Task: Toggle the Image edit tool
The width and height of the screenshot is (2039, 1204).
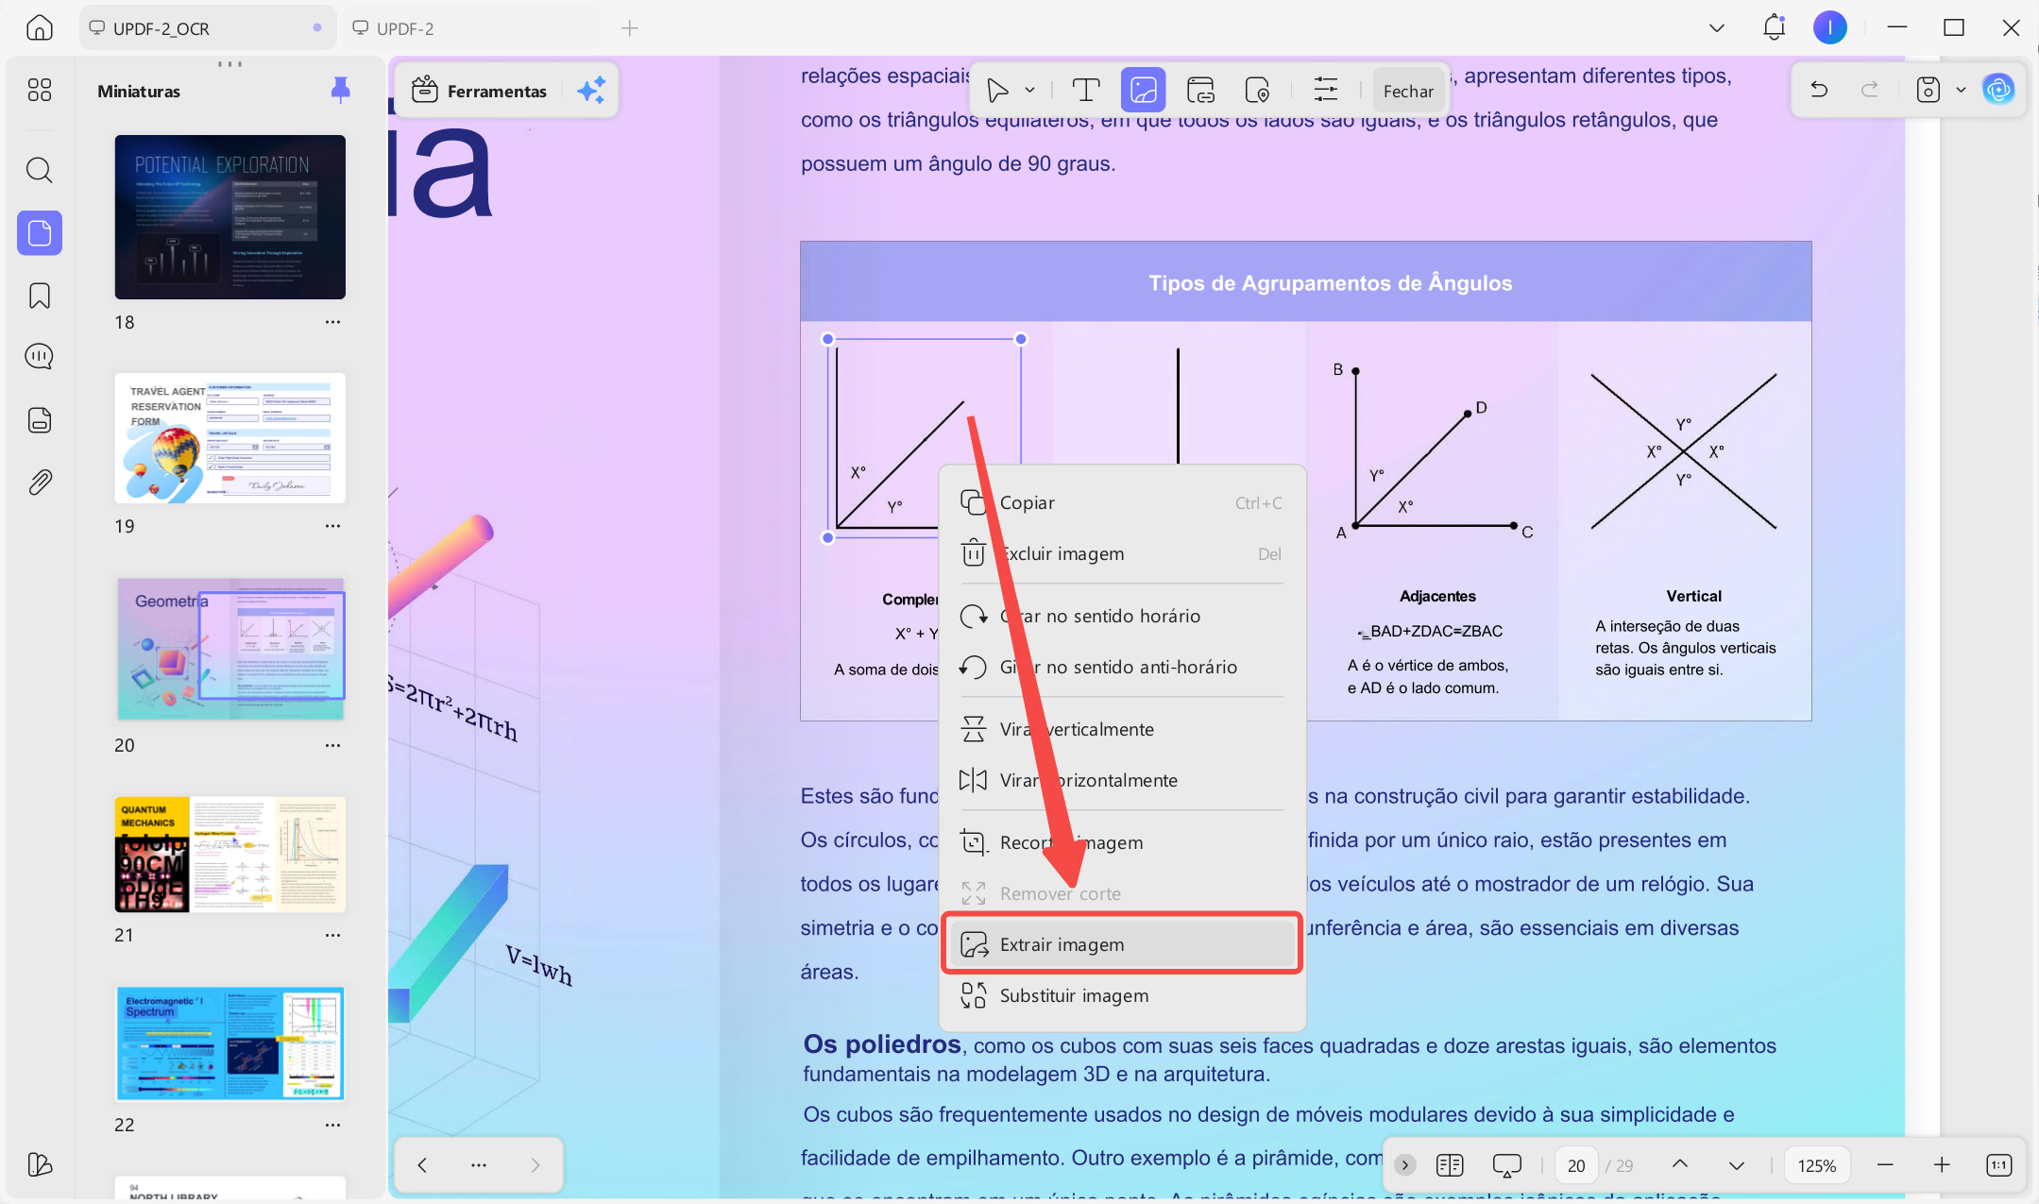Action: point(1143,91)
